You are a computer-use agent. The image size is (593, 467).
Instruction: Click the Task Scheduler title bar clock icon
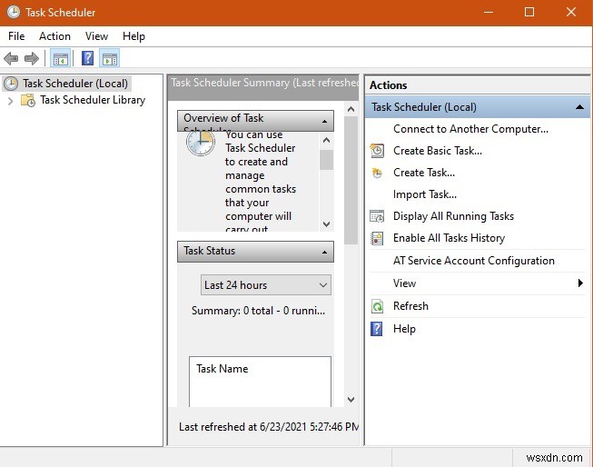point(14,12)
